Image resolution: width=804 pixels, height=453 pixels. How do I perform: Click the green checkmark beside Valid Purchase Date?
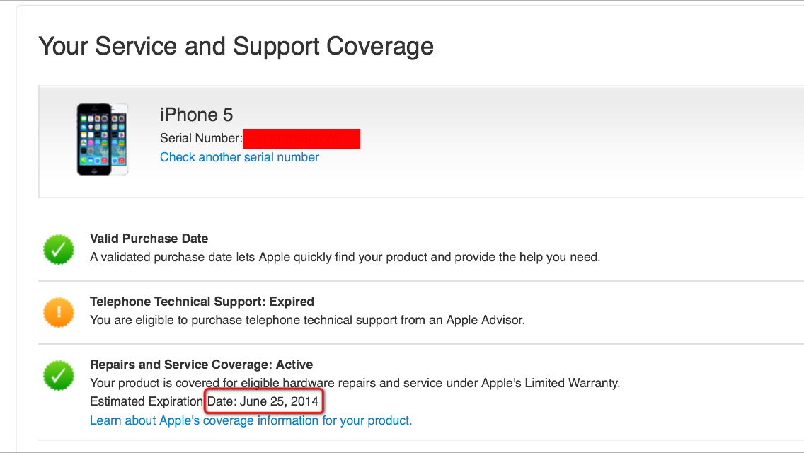pyautogui.click(x=59, y=248)
